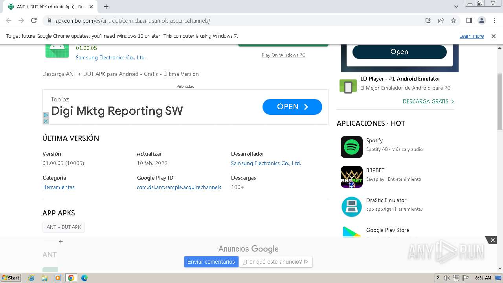503x283 pixels.
Task: Open Windows Explorer folder in taskbar
Action: pyautogui.click(x=44, y=278)
